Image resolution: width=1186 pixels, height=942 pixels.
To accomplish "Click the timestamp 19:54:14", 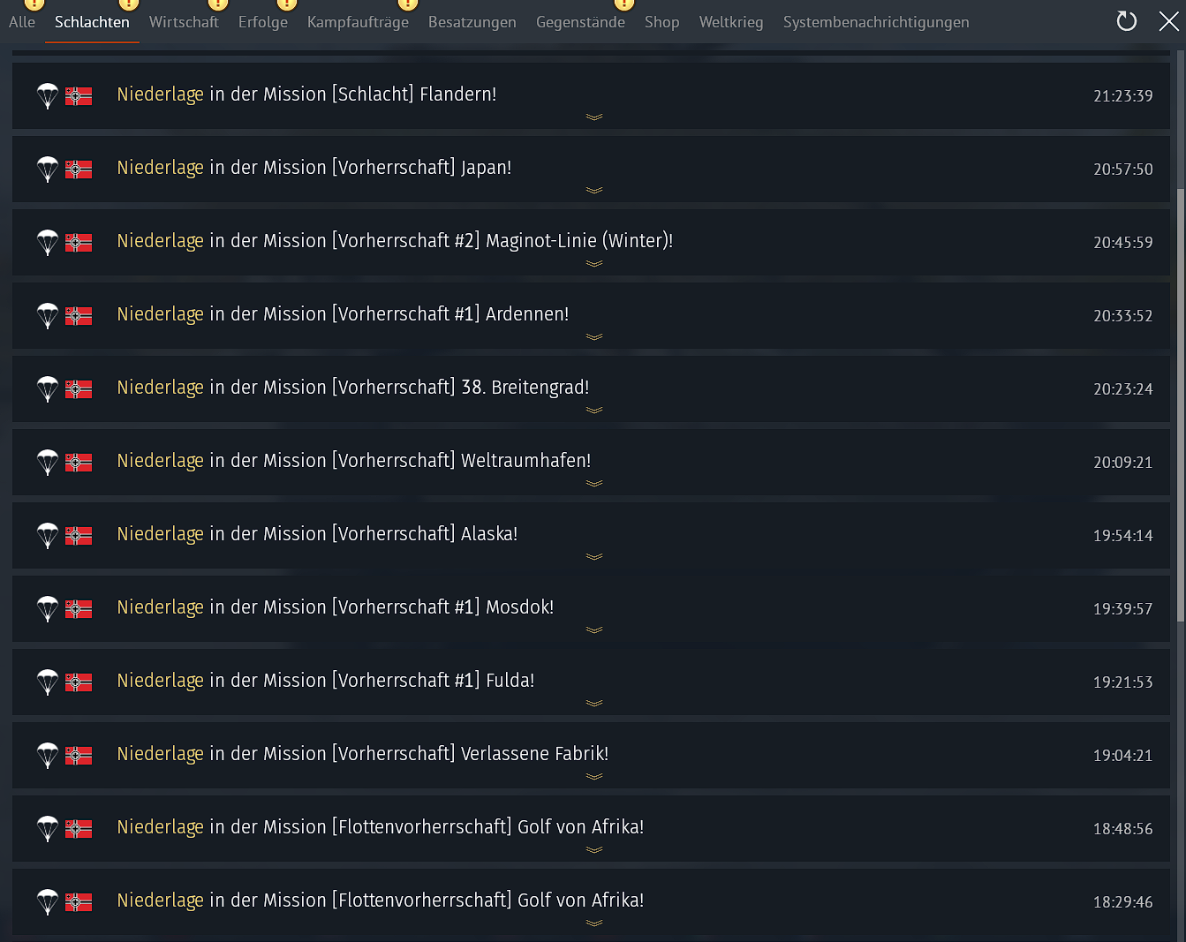I will coord(1123,535).
